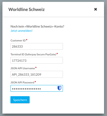This screenshot has height=116, width=107.
Task: Focus the Customer ID field
Action: point(37,47)
